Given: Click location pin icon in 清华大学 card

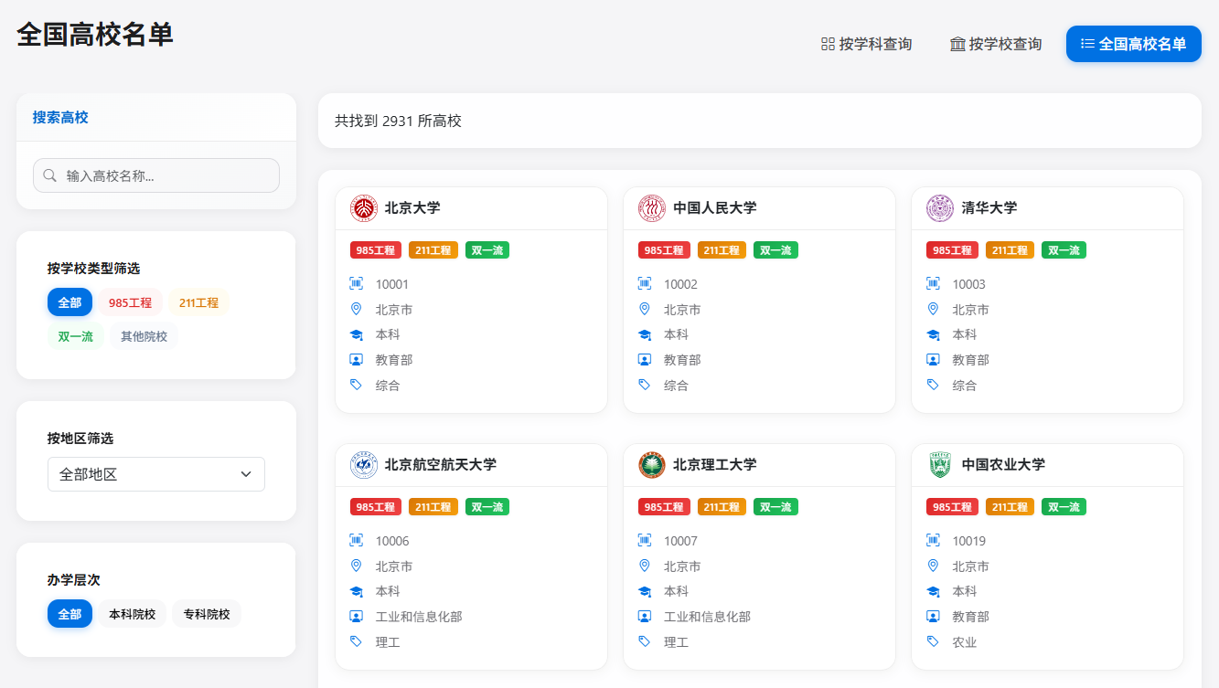Looking at the screenshot, I should (933, 309).
